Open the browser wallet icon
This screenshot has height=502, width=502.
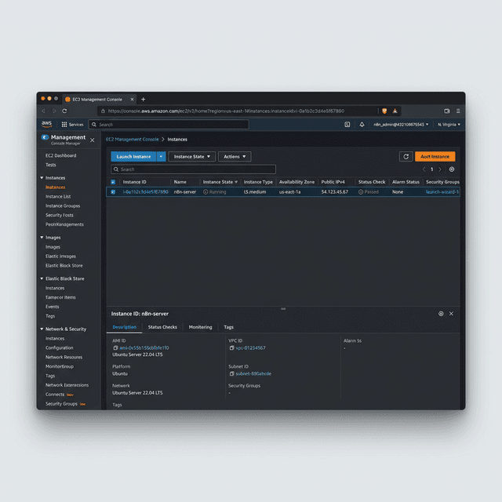point(447,111)
